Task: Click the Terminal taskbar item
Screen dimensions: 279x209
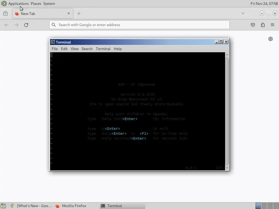Action: pyautogui.click(x=122, y=206)
